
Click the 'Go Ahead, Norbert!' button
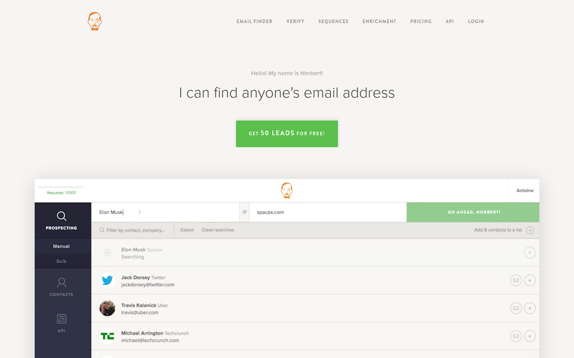(x=473, y=212)
